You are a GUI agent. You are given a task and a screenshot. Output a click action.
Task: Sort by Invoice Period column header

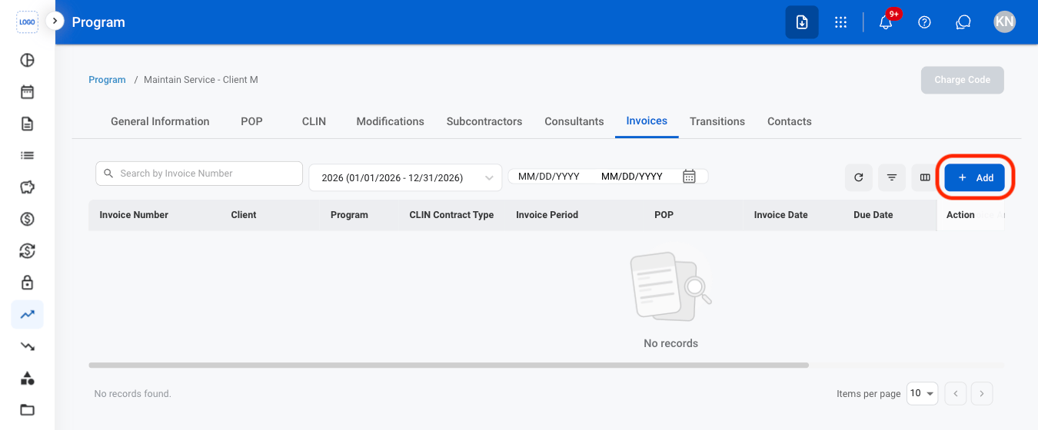click(547, 215)
